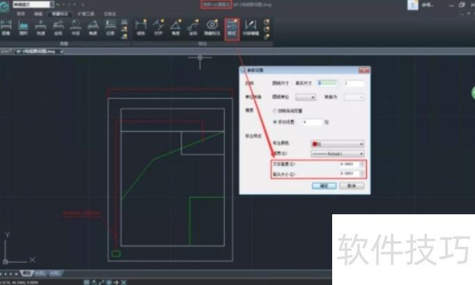This screenshot has width=475, height=285.
Task: Click the manual precision digits input field
Action: tap(312, 122)
